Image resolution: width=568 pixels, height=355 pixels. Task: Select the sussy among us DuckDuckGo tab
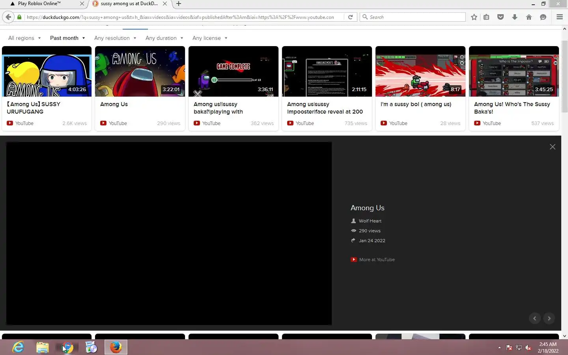point(130,4)
